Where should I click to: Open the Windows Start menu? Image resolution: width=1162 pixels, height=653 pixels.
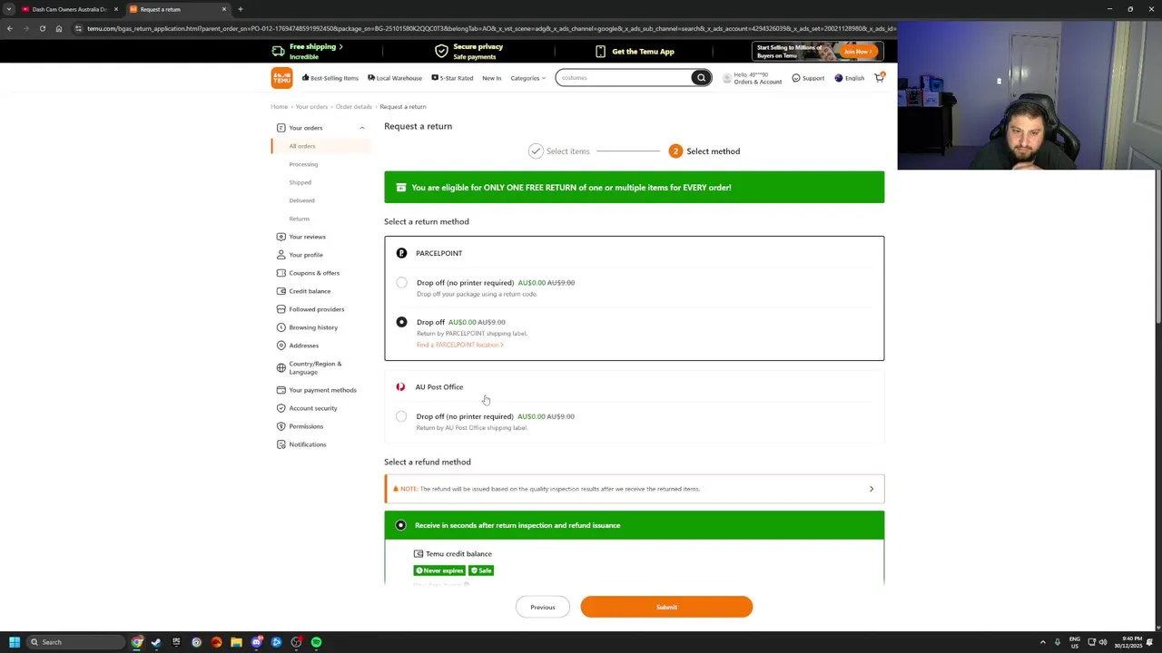tap(14, 642)
